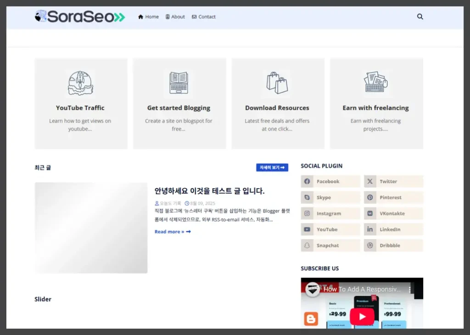Click the laptop book icon on the Blogging card

[x=179, y=83]
